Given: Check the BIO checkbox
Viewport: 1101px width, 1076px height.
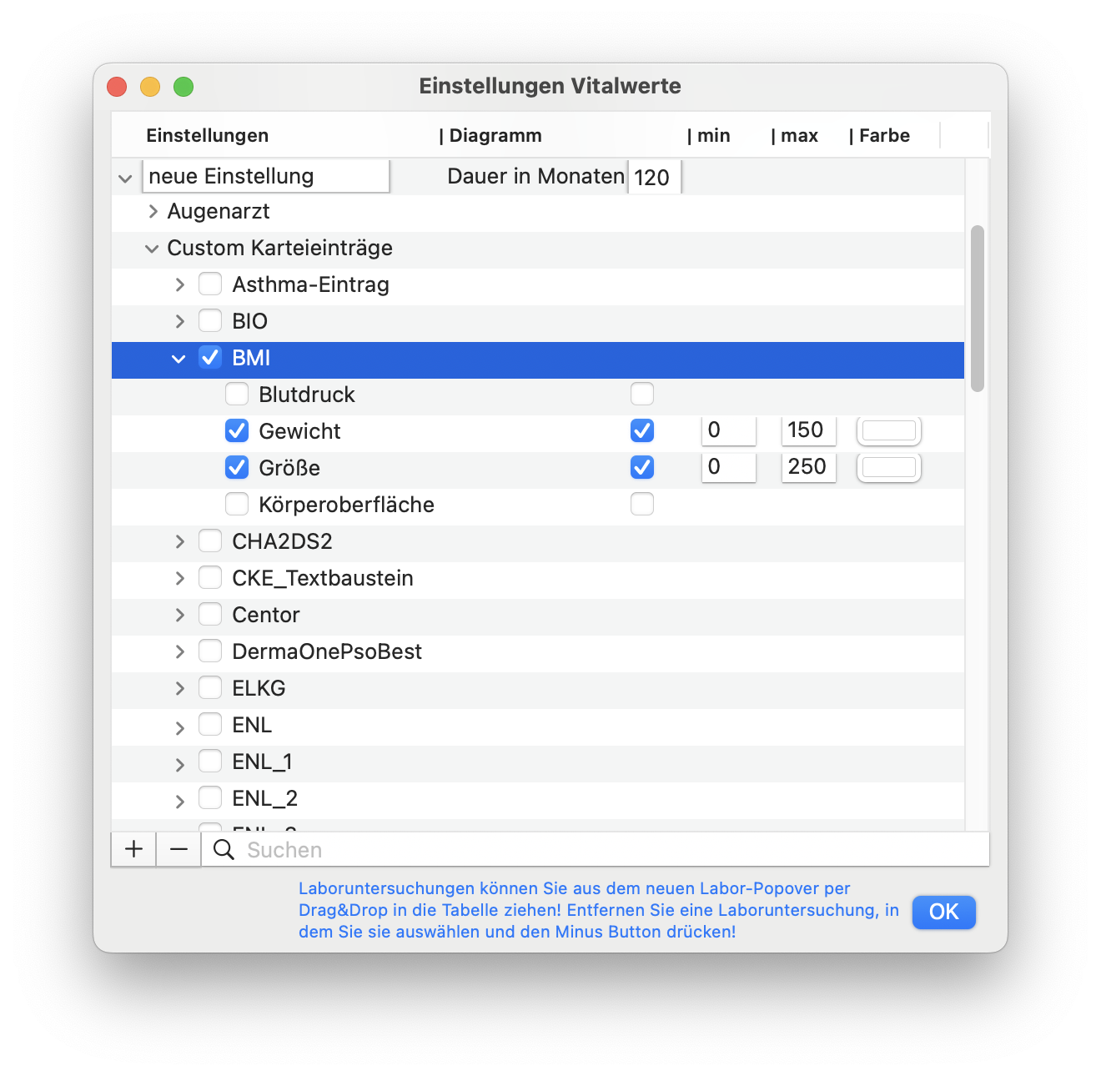Looking at the screenshot, I should click(x=210, y=321).
